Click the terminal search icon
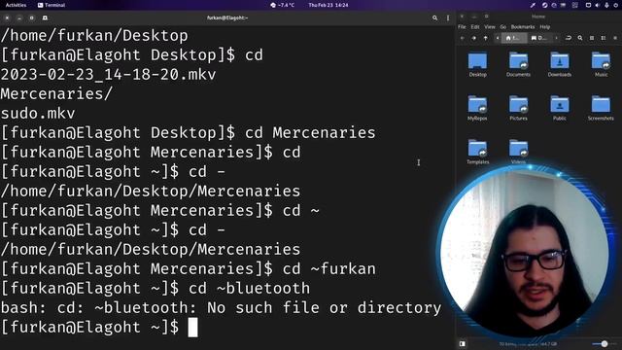The height and width of the screenshot is (350, 622). pos(434,17)
